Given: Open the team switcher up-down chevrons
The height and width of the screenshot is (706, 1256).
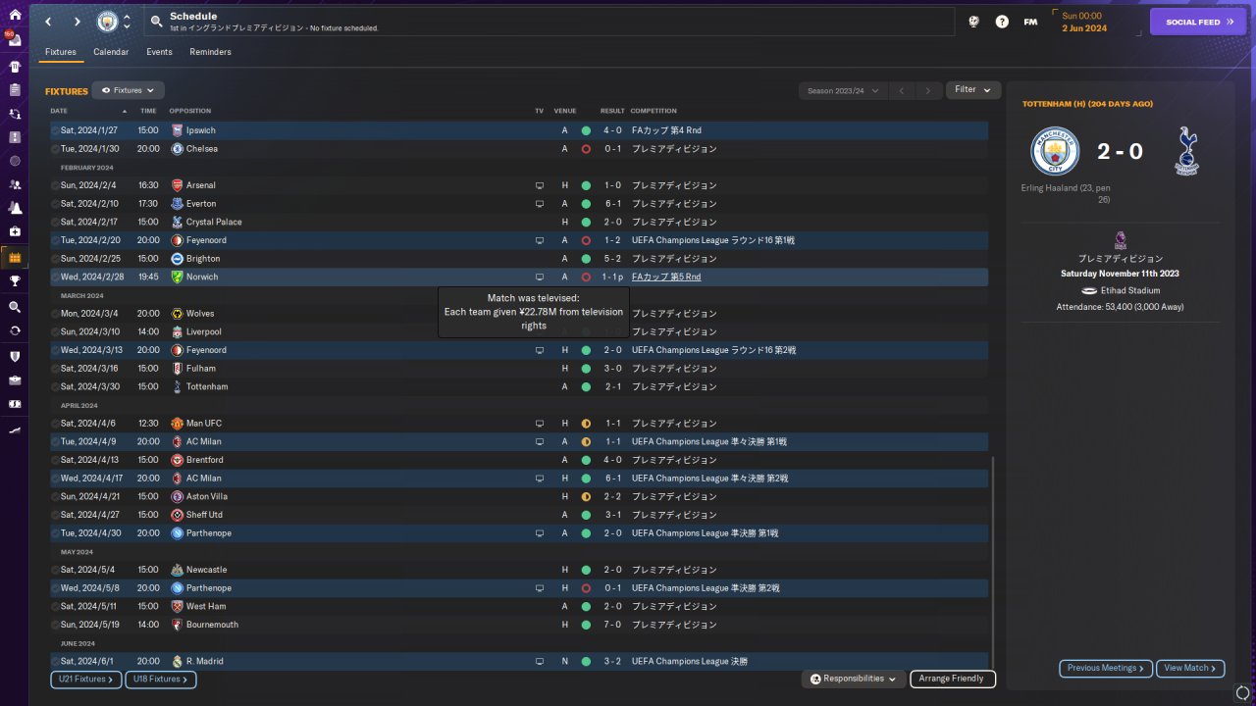Looking at the screenshot, I should (x=127, y=22).
